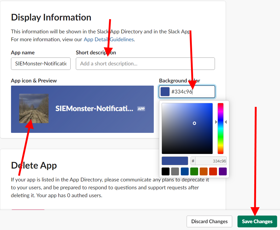280x230 pixels.
Task: Click the small swatch beside #334c96 field
Action: [165, 92]
